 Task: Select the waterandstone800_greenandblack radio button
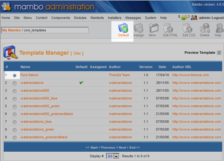click(14, 114)
